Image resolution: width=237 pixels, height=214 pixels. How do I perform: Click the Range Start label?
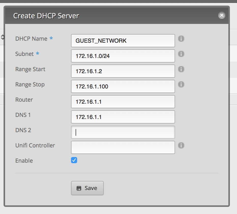click(x=30, y=69)
